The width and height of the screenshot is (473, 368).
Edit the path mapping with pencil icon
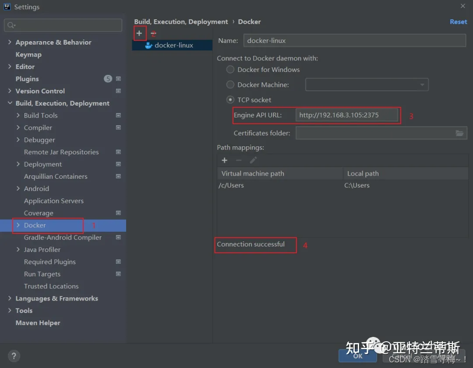click(x=253, y=160)
